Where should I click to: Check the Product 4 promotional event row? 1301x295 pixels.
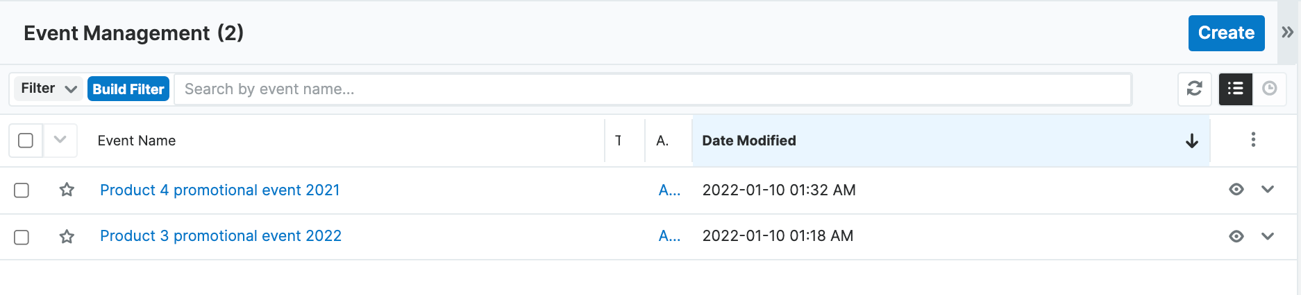(22, 190)
